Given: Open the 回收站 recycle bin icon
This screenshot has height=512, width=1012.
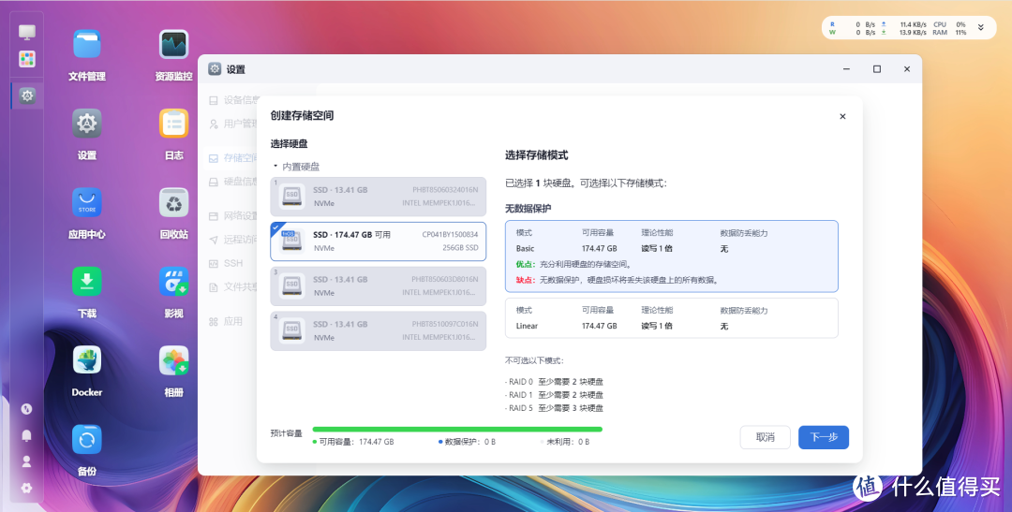Looking at the screenshot, I should click(173, 202).
